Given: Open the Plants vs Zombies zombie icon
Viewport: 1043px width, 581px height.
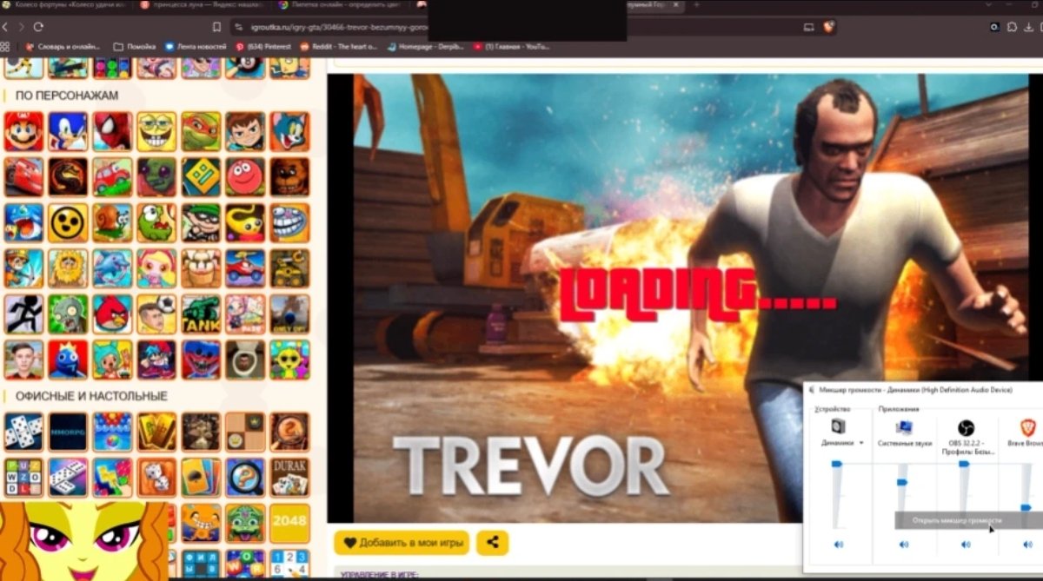Looking at the screenshot, I should (68, 314).
